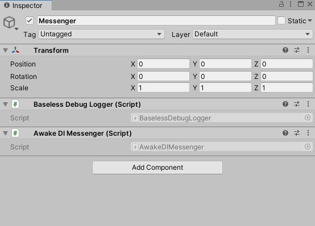This screenshot has width=315, height=226.
Task: Click the Messenger name field
Action: pos(156,20)
